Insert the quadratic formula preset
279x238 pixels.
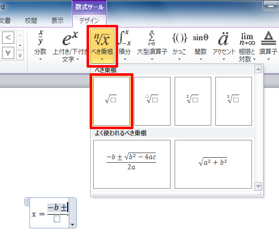coord(132,164)
